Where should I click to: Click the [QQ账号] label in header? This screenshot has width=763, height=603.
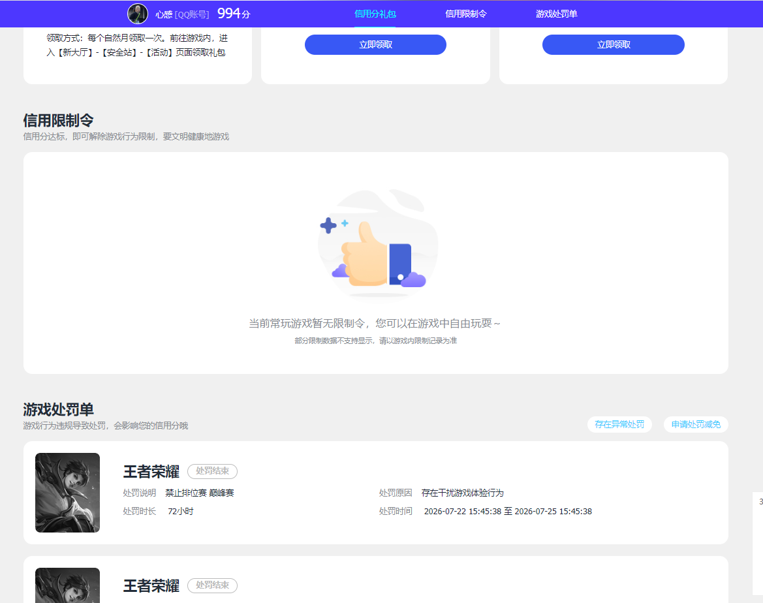point(192,14)
